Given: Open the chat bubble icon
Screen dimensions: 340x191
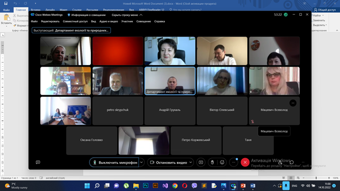Looking at the screenshot, I should click(x=292, y=162).
